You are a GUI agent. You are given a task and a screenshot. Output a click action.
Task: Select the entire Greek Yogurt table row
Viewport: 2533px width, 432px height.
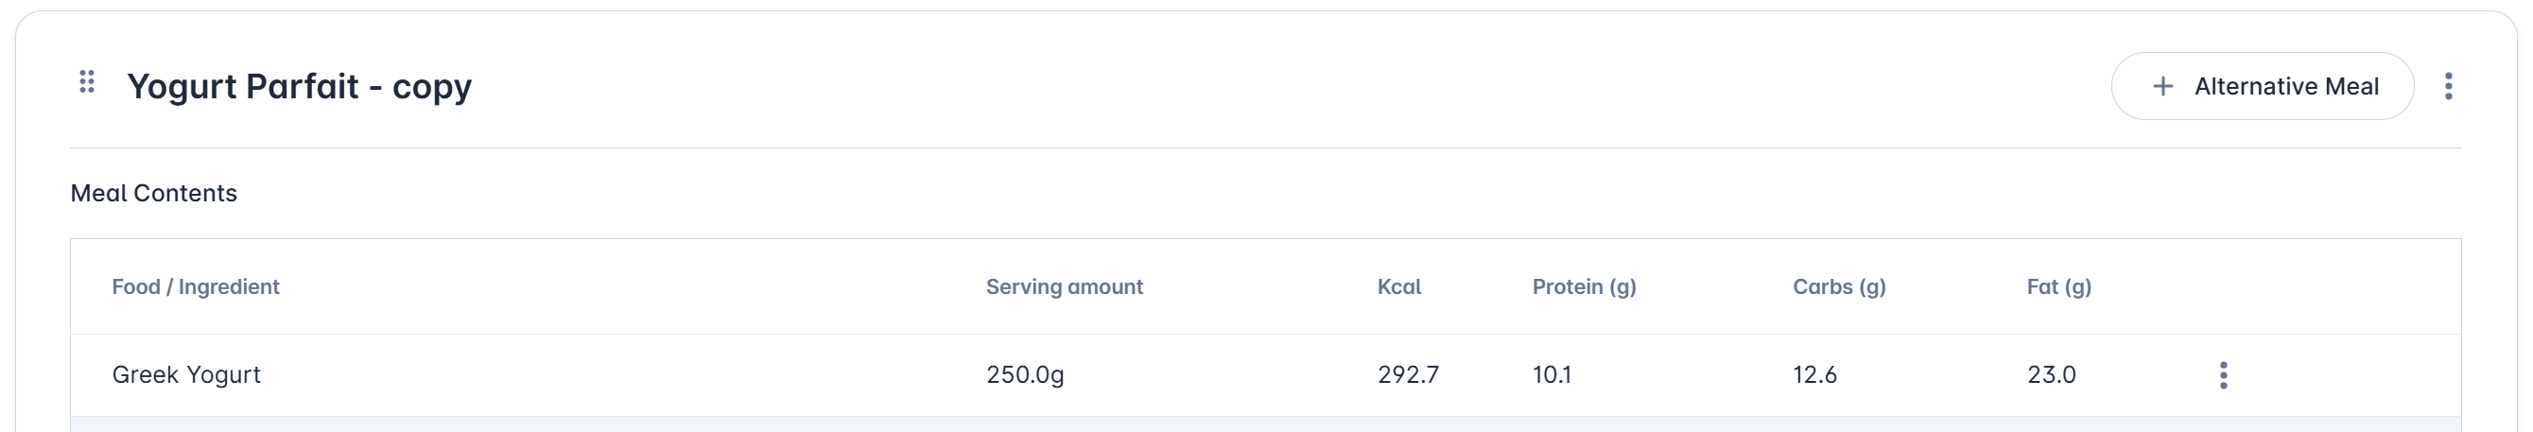1265,375
